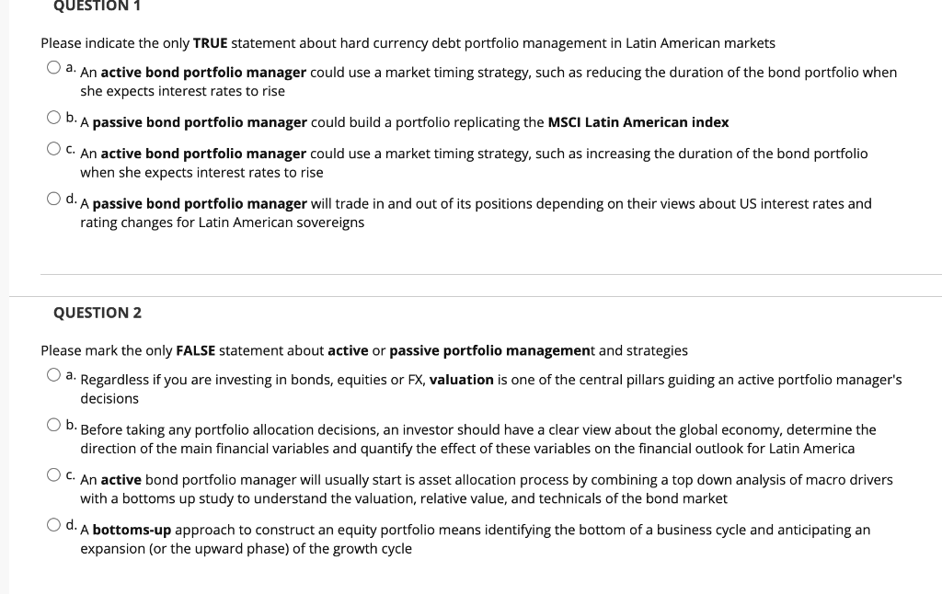This screenshot has height=594, width=942.
Task: Click the QUESTION 2 heading
Action: [98, 313]
